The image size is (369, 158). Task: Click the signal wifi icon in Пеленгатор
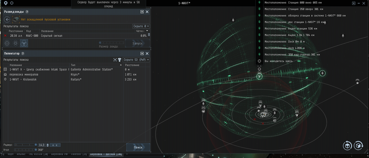[x=119, y=60]
